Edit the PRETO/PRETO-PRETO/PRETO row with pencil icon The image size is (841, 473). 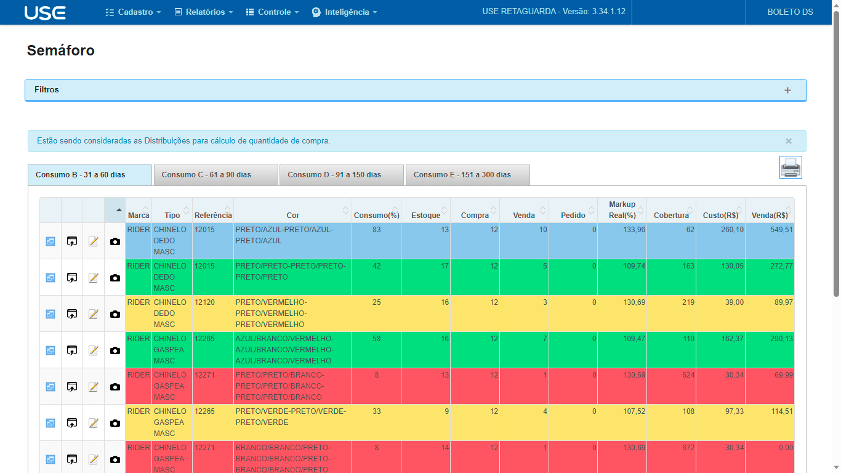[x=94, y=278]
